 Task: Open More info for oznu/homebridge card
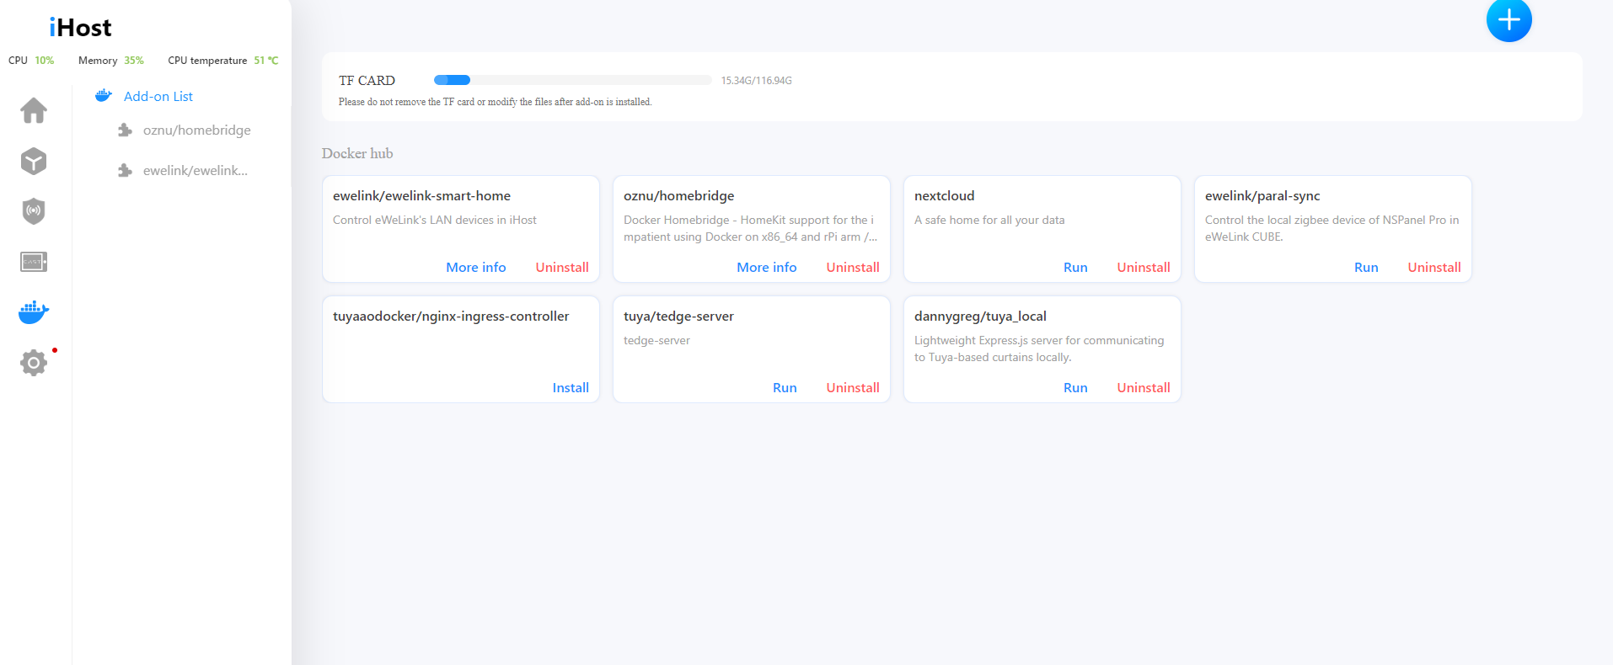767,267
